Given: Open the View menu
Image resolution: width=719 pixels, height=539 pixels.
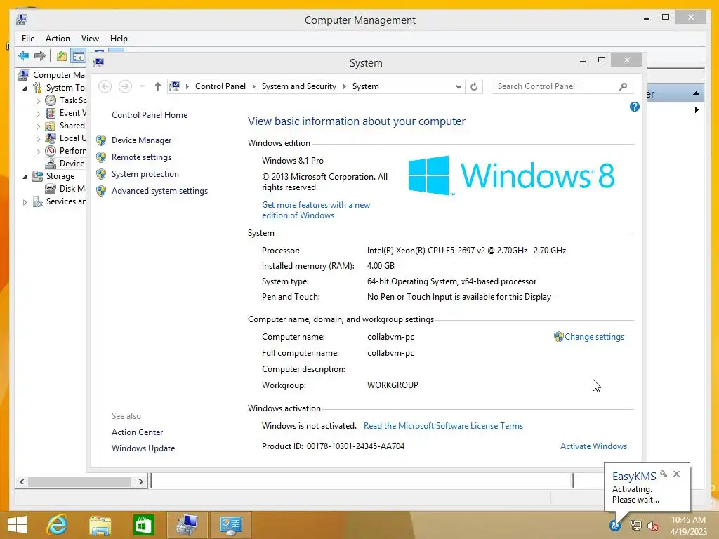Looking at the screenshot, I should 90,39.
